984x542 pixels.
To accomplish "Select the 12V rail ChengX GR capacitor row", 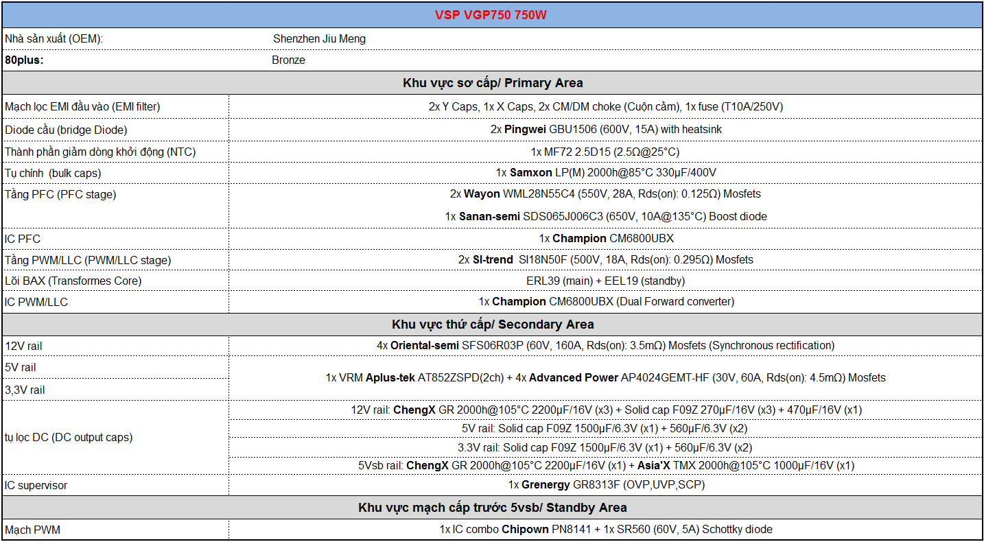I will coord(605,410).
